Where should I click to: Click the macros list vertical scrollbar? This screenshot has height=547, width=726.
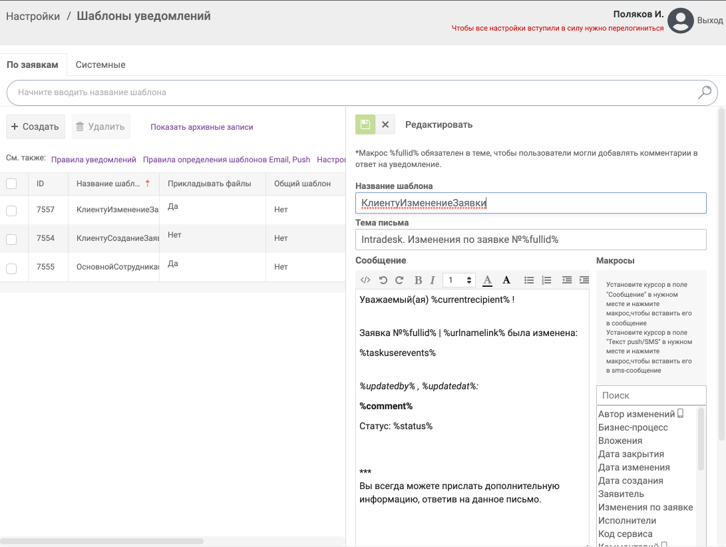pyautogui.click(x=701, y=439)
